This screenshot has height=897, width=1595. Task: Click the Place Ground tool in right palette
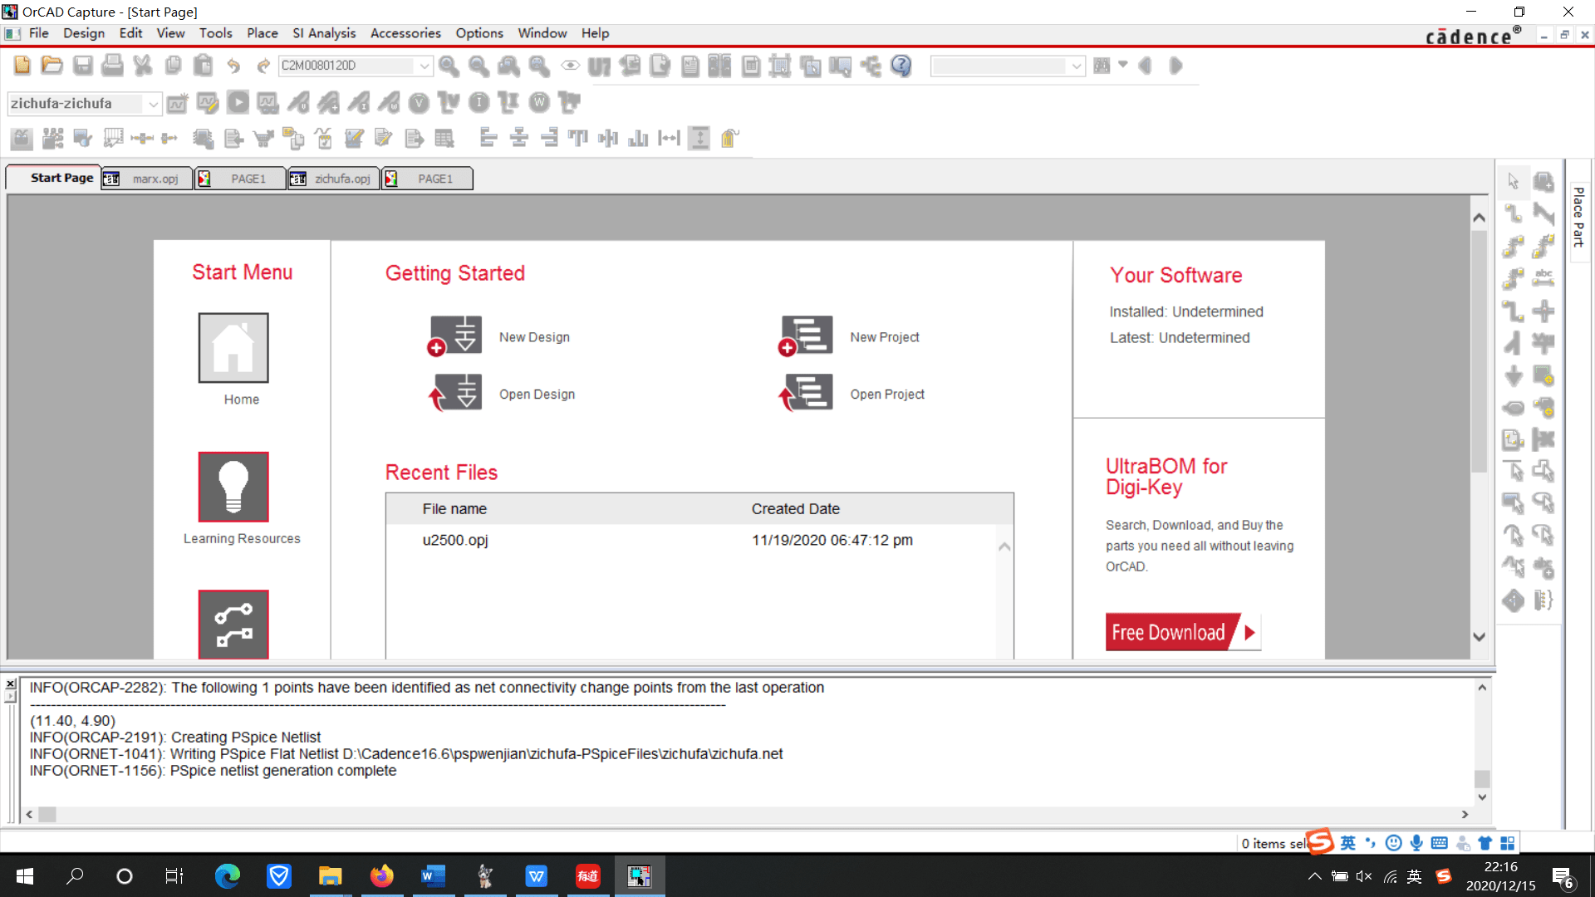click(1514, 375)
